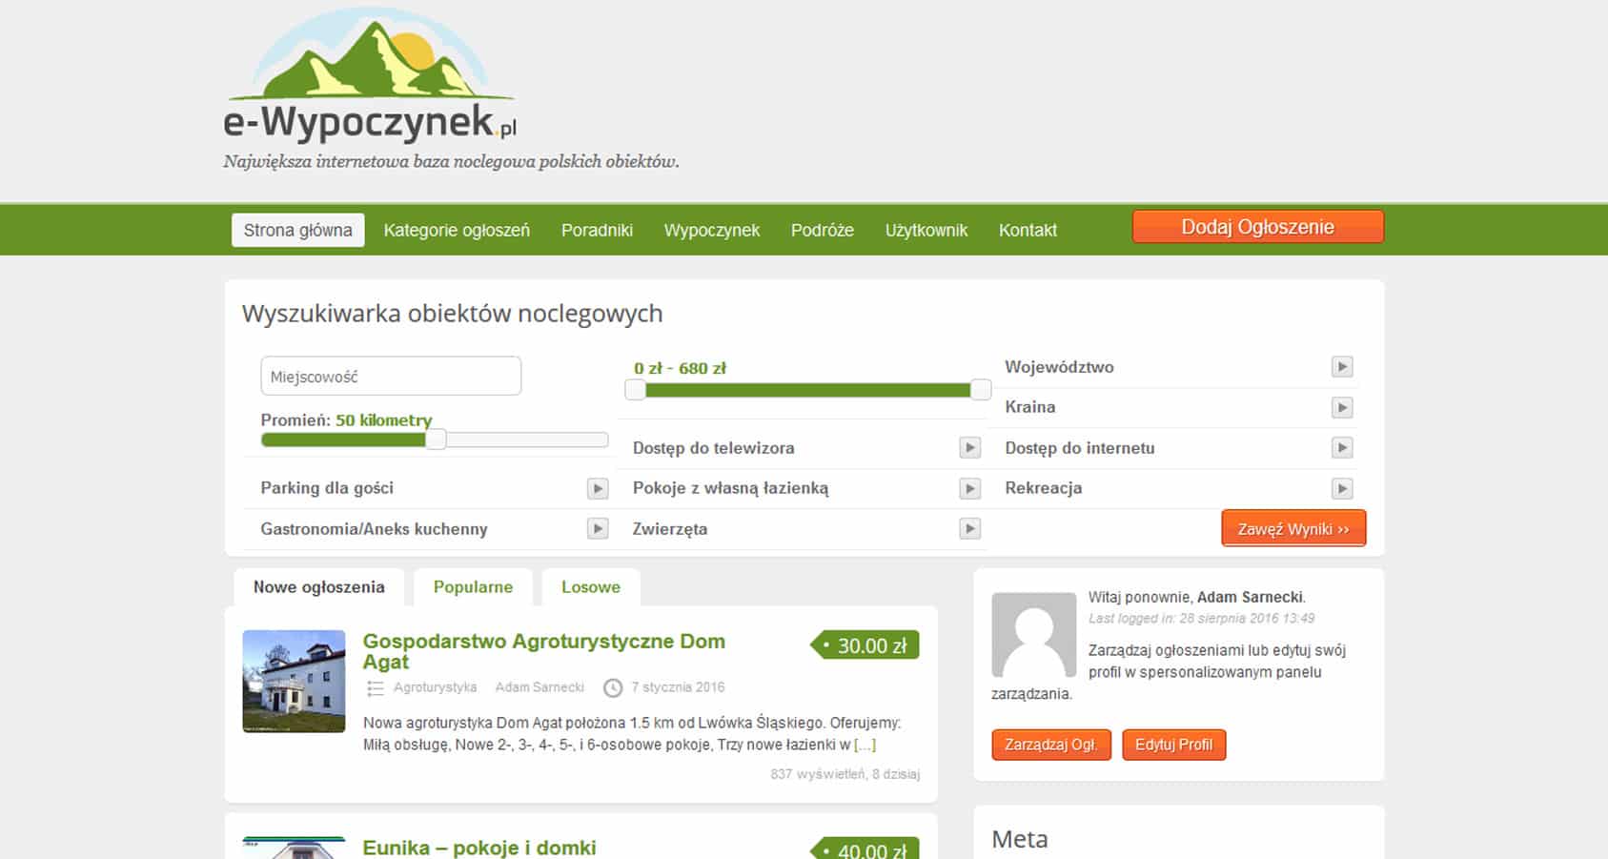
Task: Expand the Zwierzęta filter
Action: pos(969,528)
